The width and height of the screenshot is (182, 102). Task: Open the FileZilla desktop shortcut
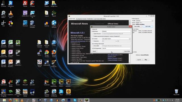(x=25, y=4)
